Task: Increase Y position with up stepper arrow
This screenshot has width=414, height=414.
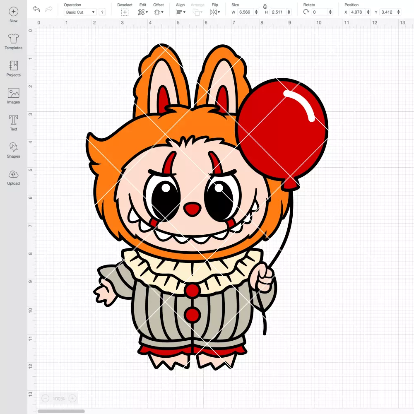Action: (x=399, y=11)
